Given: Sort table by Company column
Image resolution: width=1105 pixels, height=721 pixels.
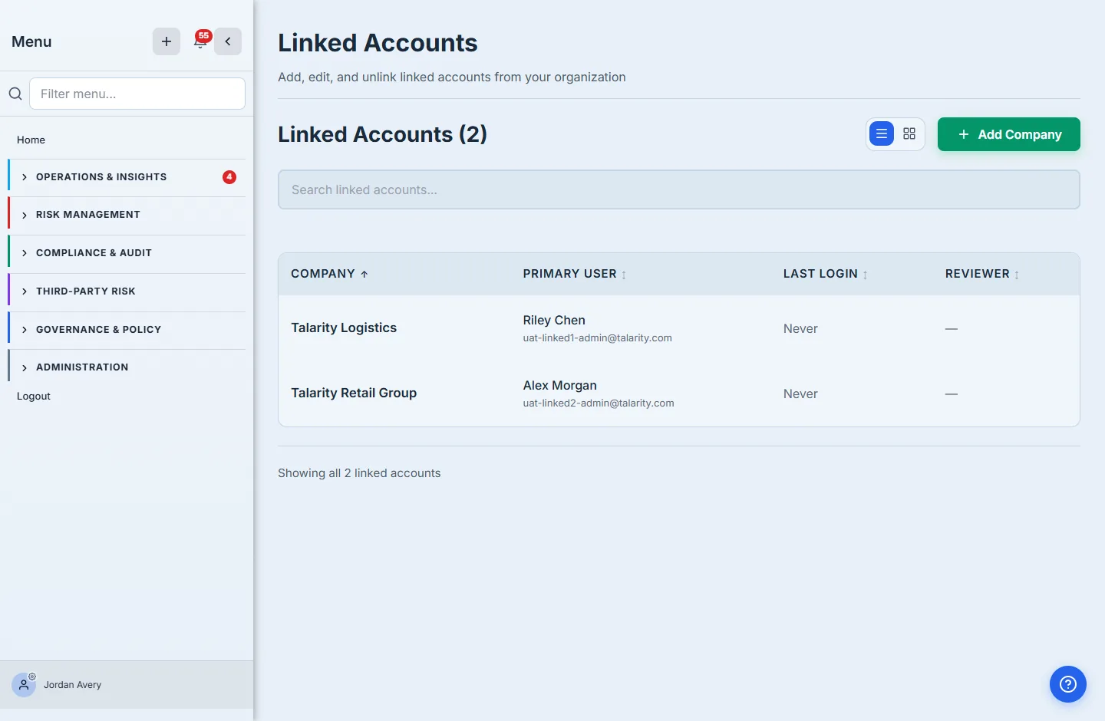Looking at the screenshot, I should [329, 274].
